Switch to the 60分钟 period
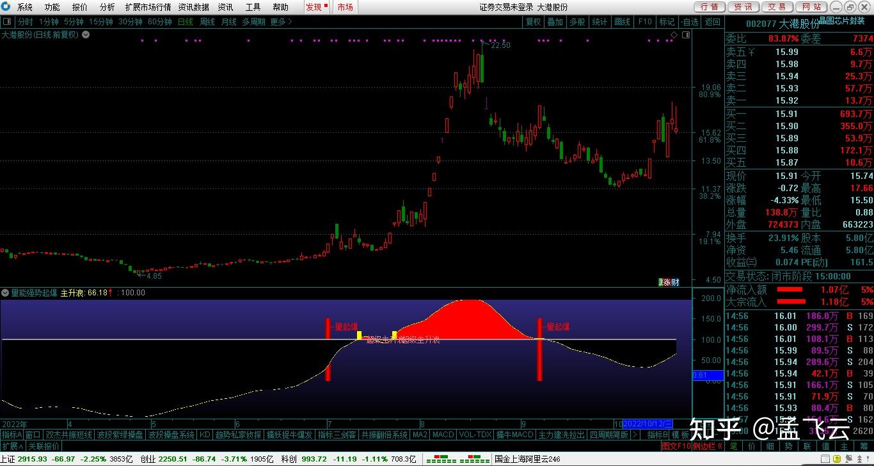874x466 pixels. coord(160,22)
